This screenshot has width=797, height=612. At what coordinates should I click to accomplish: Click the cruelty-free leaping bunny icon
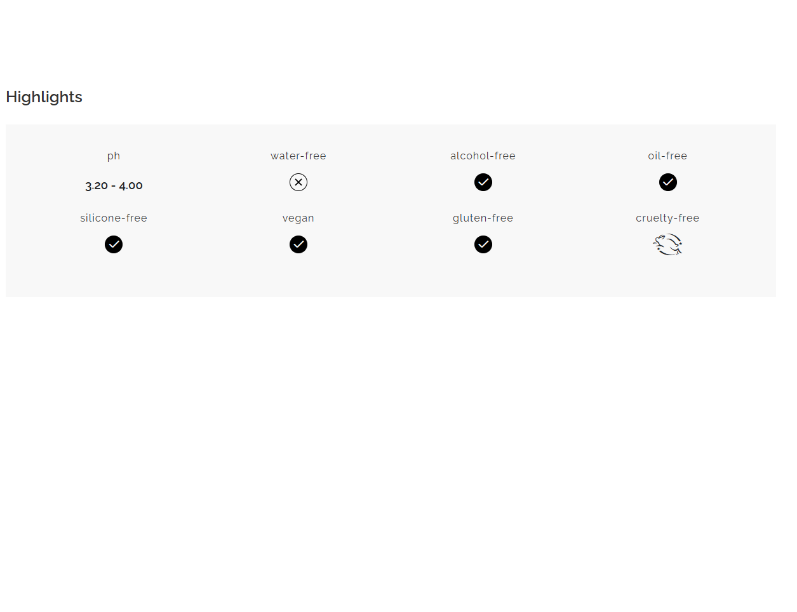click(668, 244)
